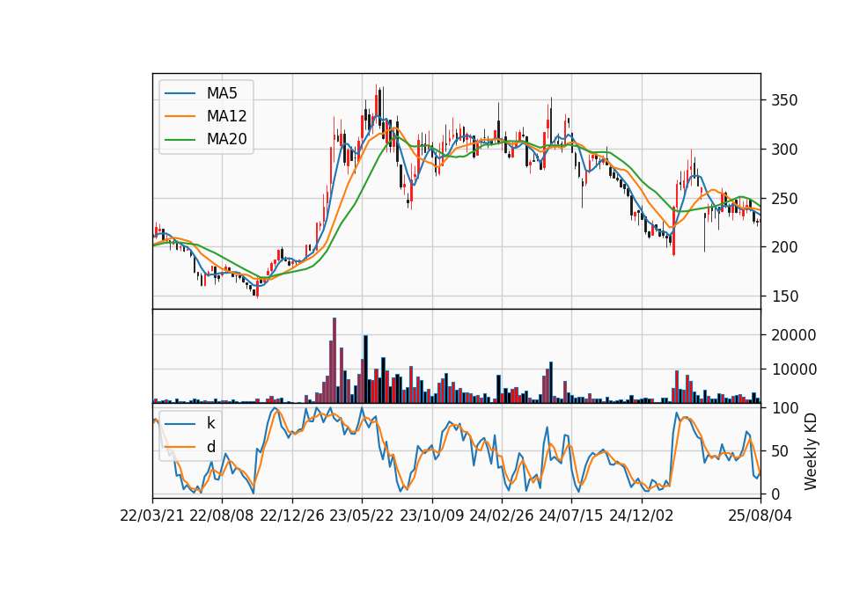Click the 22/12/26 date axis label
This screenshot has width=845, height=607.
click(292, 516)
